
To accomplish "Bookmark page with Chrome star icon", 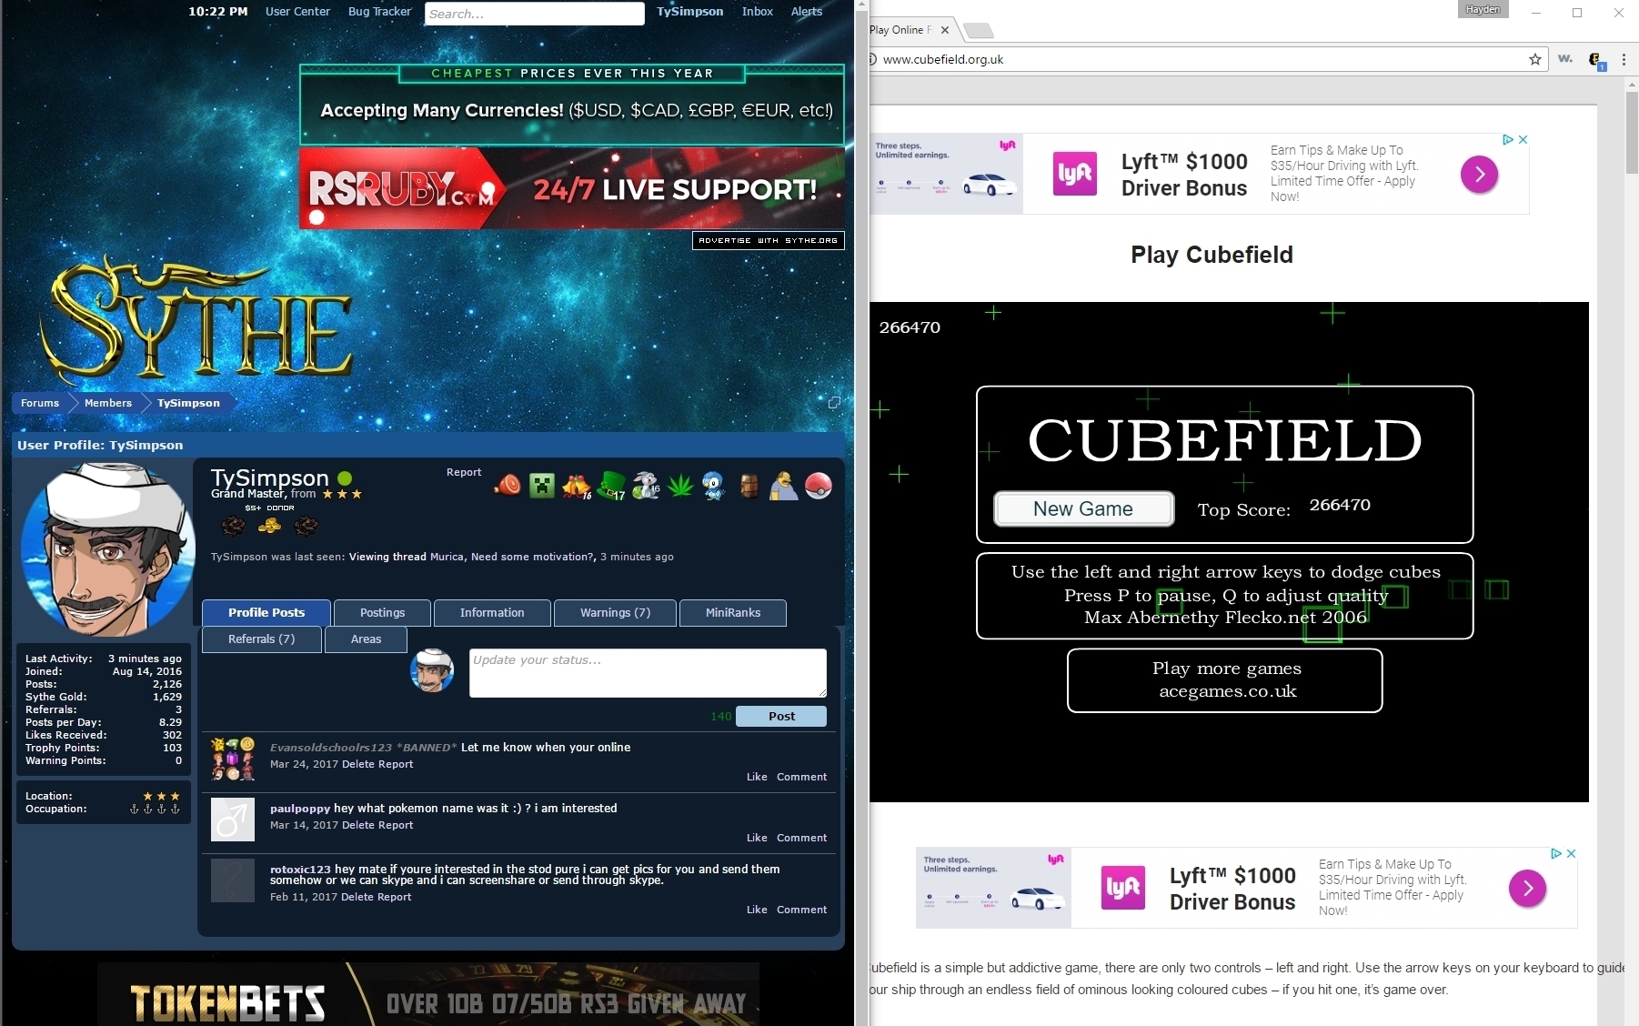I will coord(1535,59).
